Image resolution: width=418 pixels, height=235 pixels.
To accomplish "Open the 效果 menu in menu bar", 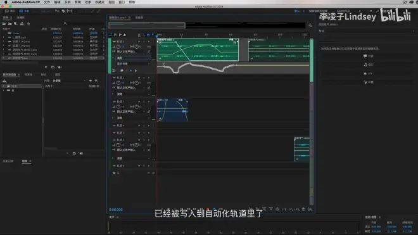I will pos(87,2).
